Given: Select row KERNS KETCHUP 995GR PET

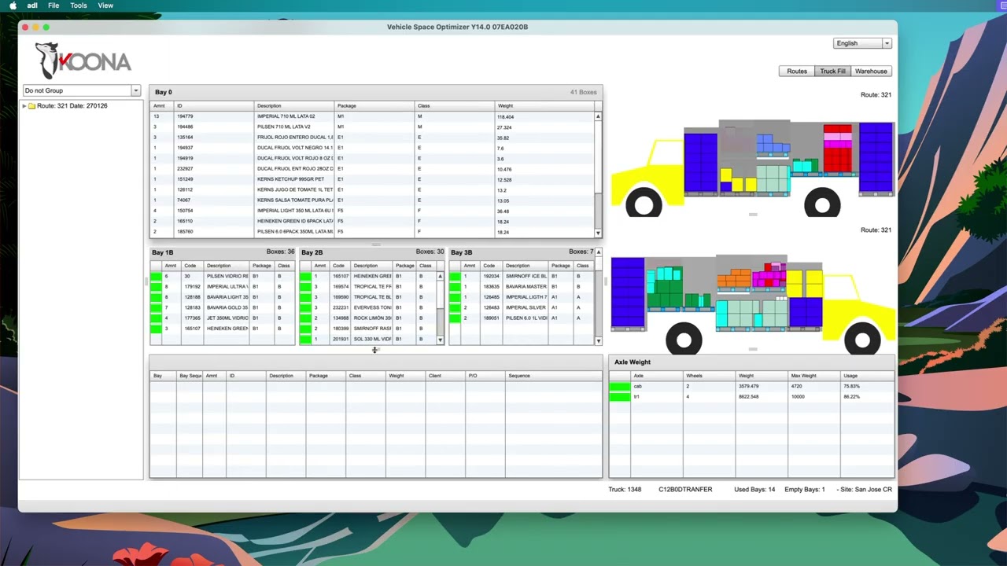Looking at the screenshot, I should [372, 179].
